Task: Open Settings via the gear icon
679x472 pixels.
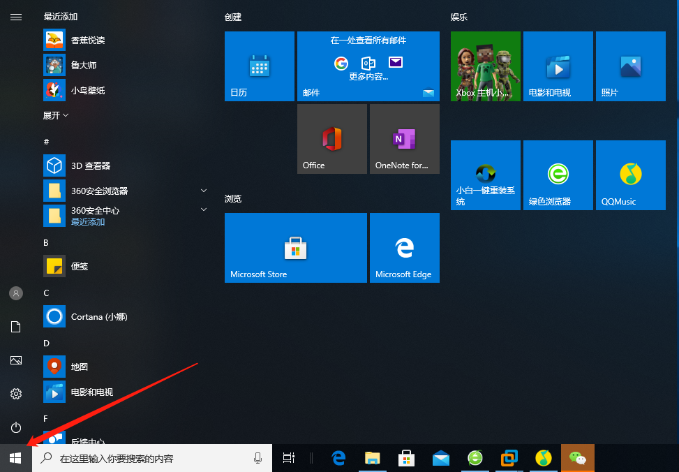Action: [x=15, y=394]
